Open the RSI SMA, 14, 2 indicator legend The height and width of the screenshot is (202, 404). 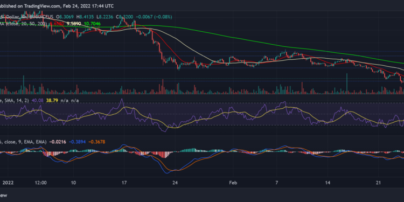pyautogui.click(x=15, y=100)
